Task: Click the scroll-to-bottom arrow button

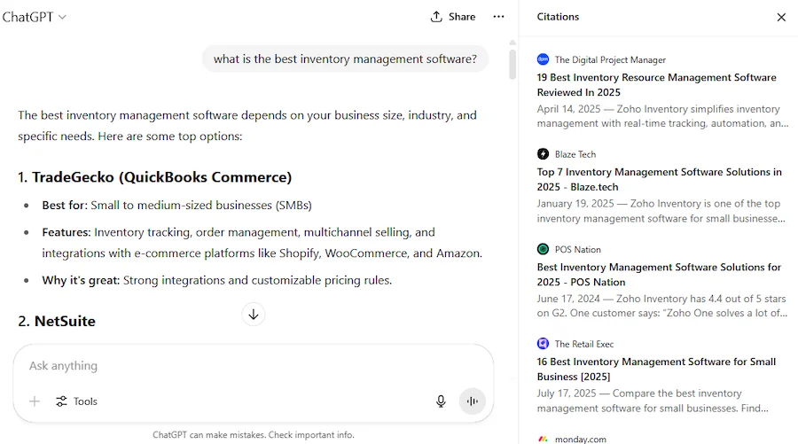Action: click(x=254, y=315)
